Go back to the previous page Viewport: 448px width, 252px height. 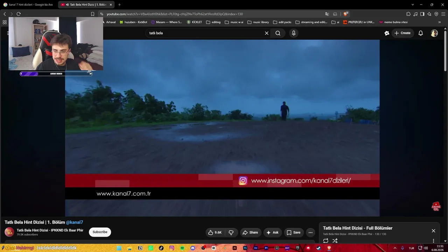pos(5,14)
